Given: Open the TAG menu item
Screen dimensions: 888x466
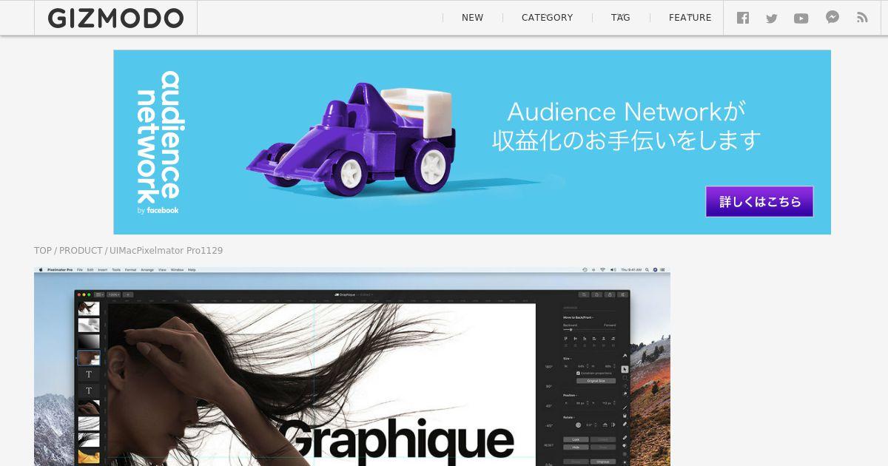Looking at the screenshot, I should [620, 18].
